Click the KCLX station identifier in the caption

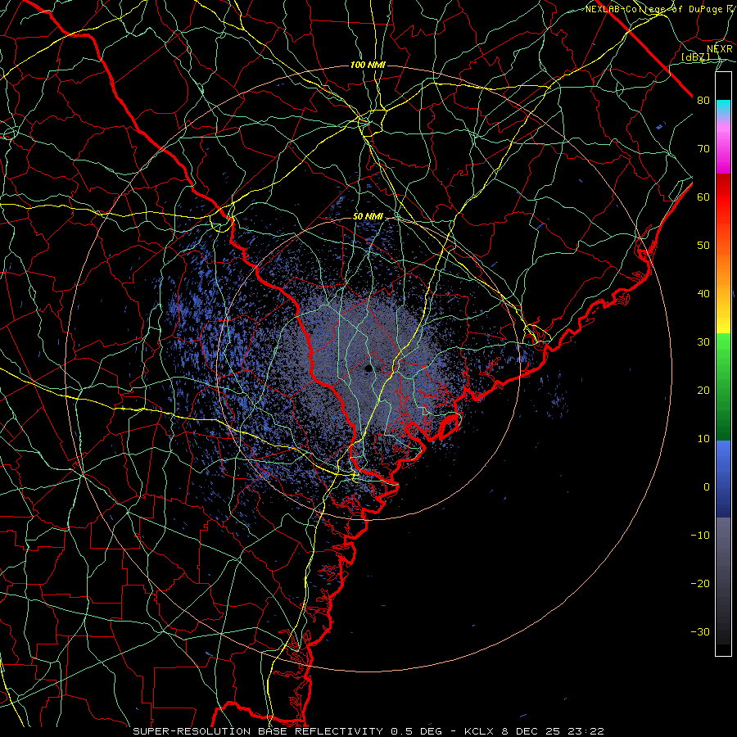(x=477, y=731)
